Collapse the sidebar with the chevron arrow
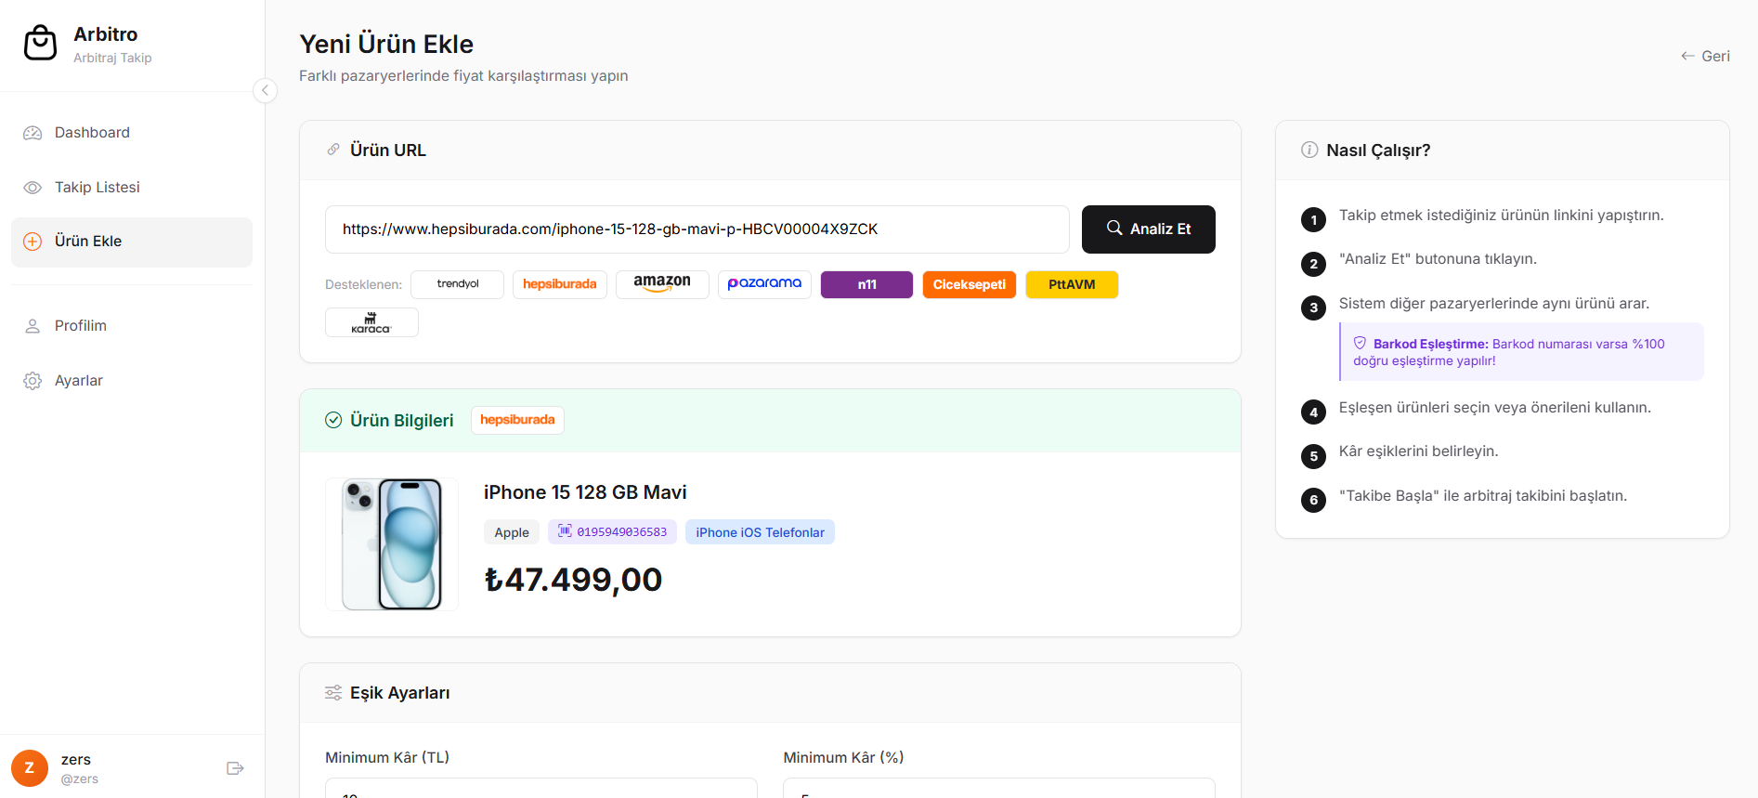This screenshot has width=1758, height=798. (x=265, y=90)
